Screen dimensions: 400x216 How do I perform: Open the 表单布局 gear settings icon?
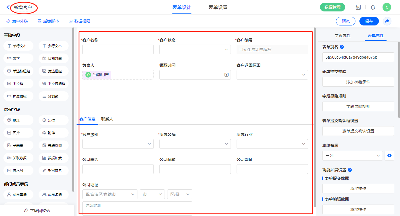click(x=389, y=156)
